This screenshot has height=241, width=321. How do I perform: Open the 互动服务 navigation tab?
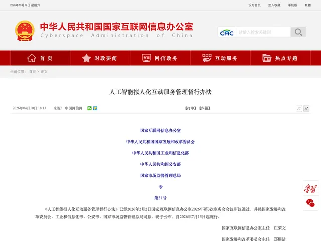point(221,58)
